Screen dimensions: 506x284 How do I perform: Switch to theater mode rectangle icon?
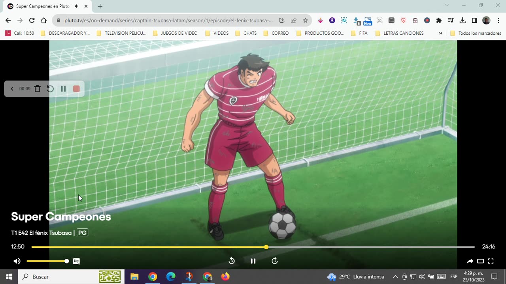[x=480, y=261]
